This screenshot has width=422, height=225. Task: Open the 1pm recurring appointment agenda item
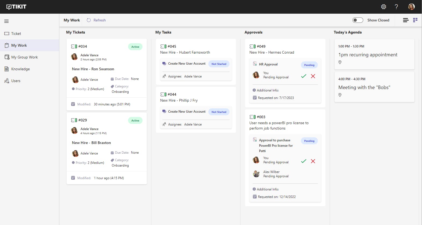pos(374,54)
